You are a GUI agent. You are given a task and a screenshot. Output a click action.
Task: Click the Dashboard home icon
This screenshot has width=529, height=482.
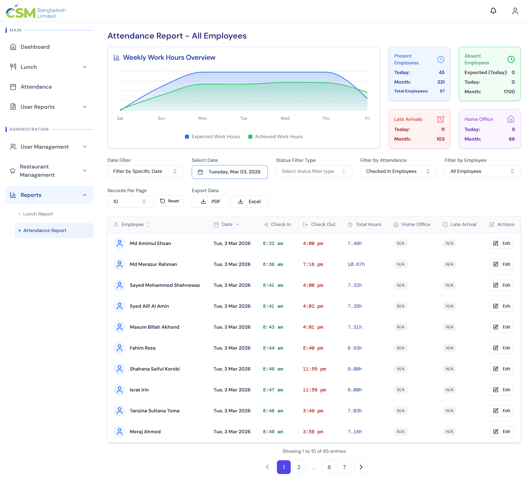[13, 47]
